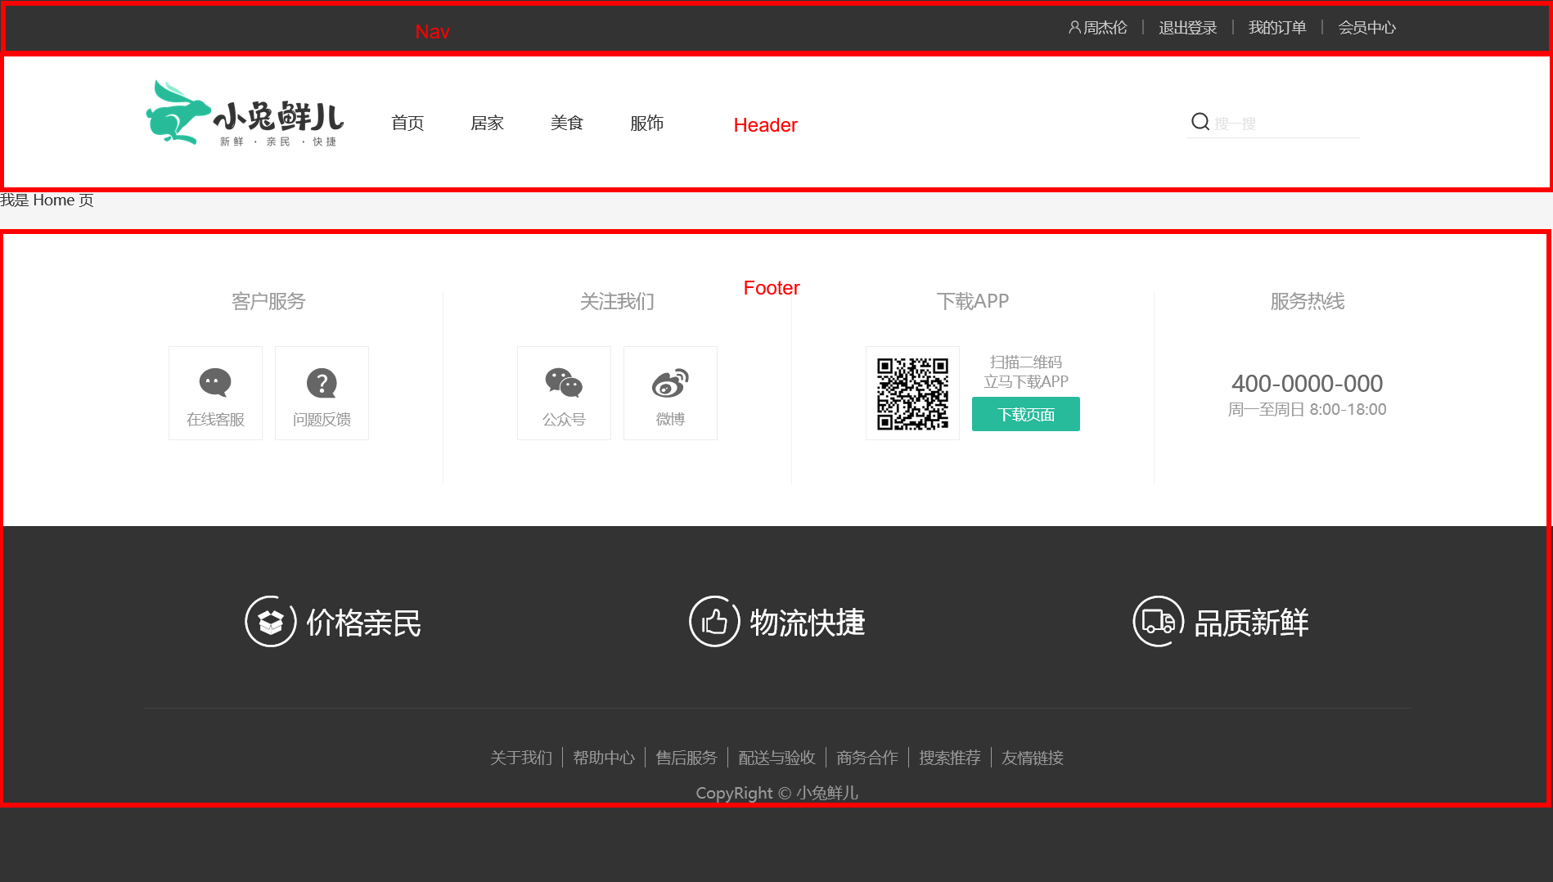Screen dimensions: 1553x882
Task: Click the app download QR code
Action: pos(912,394)
